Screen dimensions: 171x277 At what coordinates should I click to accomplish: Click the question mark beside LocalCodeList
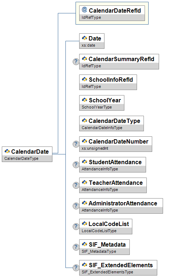76,226
